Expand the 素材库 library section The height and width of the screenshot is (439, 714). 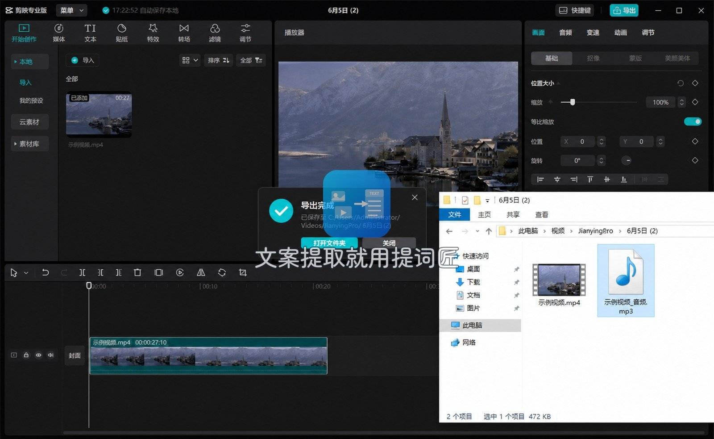pos(29,144)
